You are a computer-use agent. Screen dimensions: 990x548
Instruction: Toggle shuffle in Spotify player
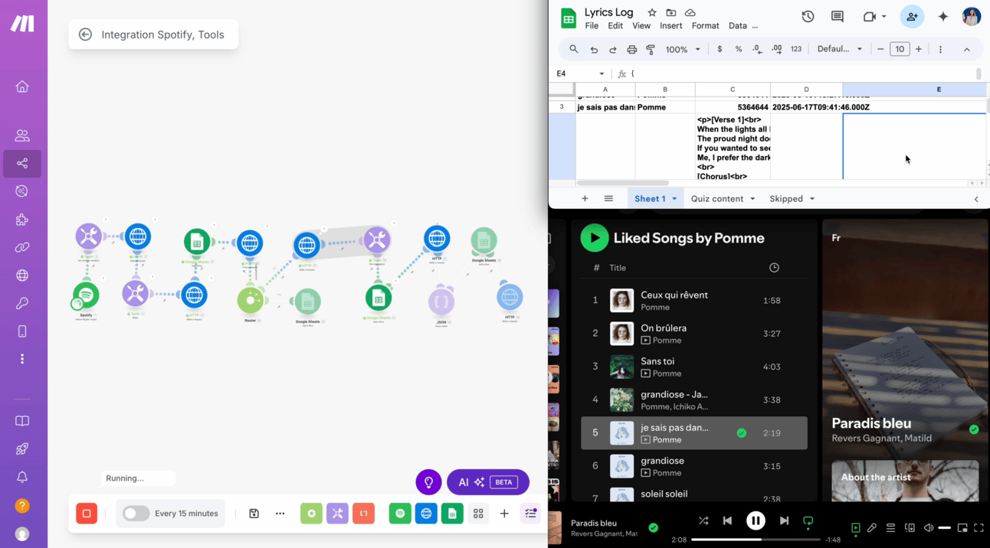point(703,520)
